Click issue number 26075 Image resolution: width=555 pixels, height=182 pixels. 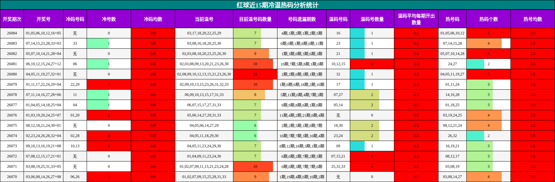(x=12, y=125)
